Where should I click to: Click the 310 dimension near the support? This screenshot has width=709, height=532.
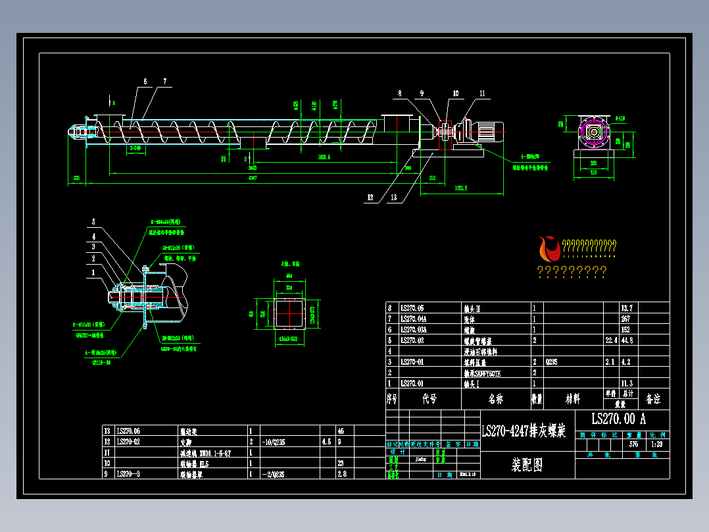point(432,178)
